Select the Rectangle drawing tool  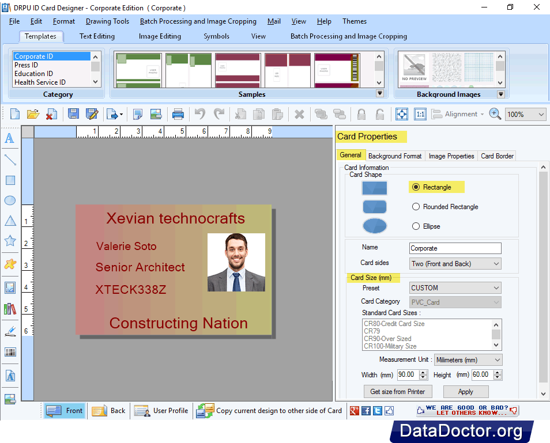point(10,180)
